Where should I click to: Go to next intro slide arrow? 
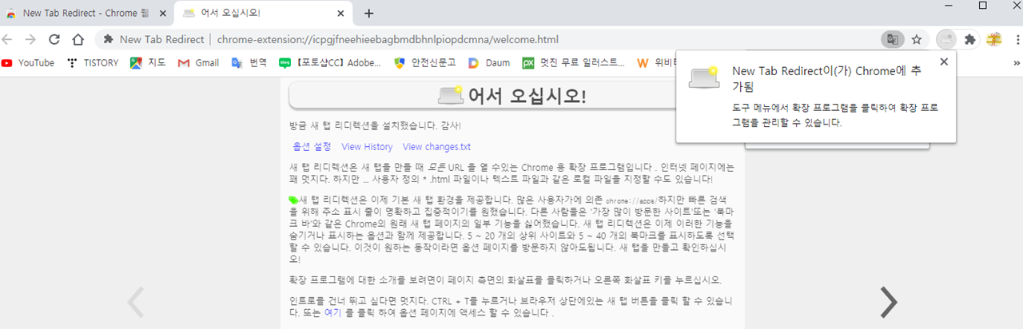point(888,302)
